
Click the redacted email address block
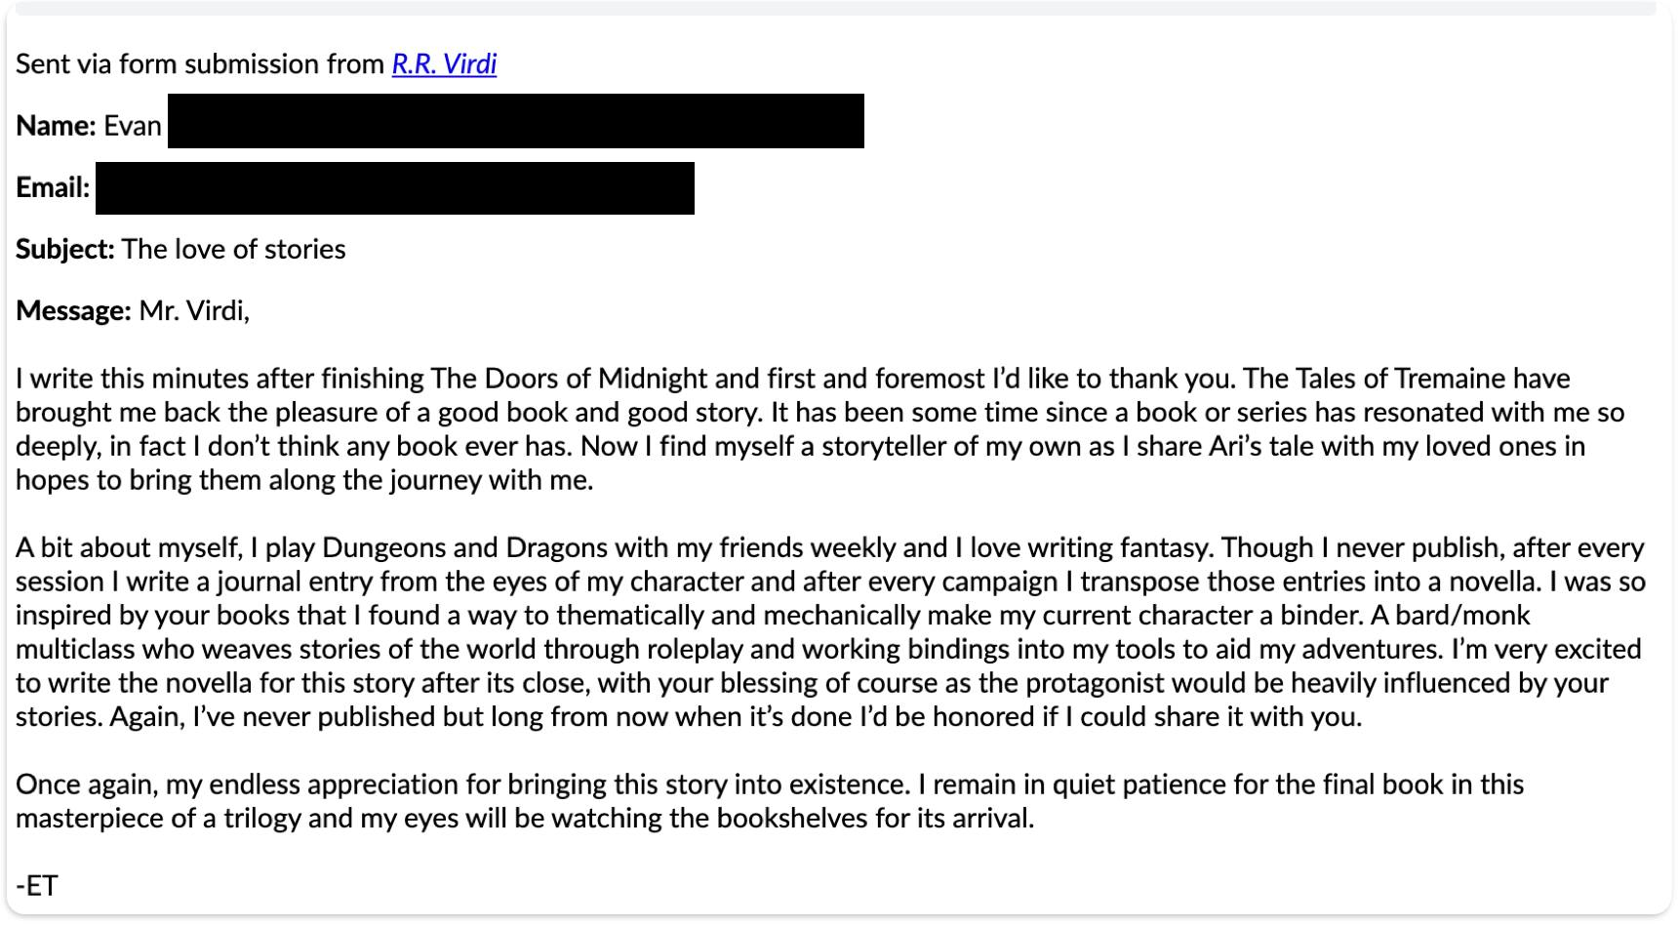point(394,188)
